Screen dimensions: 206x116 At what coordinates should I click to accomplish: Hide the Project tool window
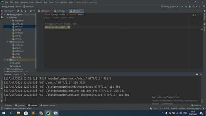[34, 11]
